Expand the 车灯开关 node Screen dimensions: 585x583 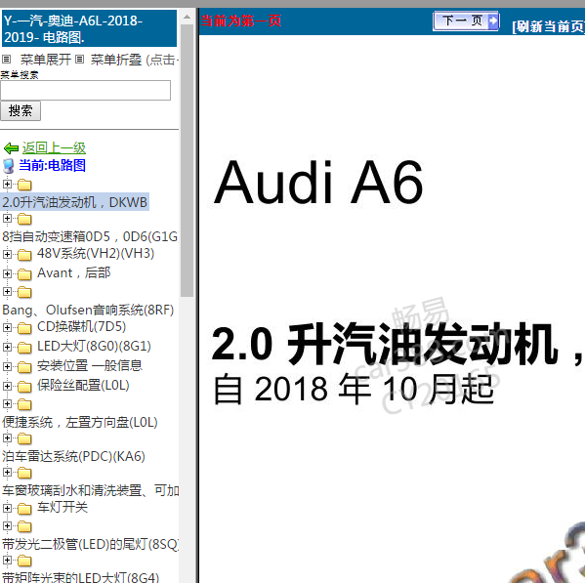[7, 508]
